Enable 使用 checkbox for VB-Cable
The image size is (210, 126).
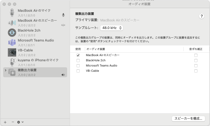pos(78,71)
